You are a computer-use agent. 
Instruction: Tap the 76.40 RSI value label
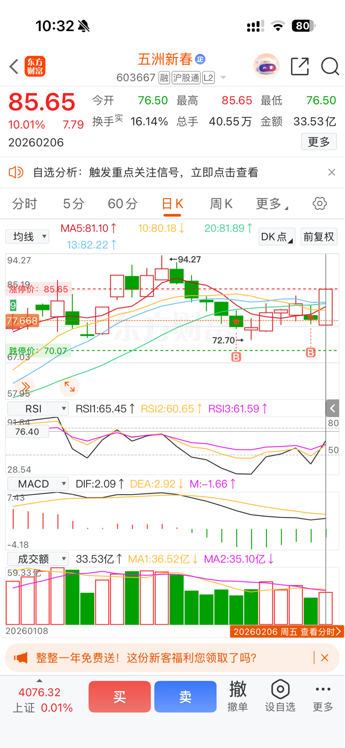tap(27, 432)
